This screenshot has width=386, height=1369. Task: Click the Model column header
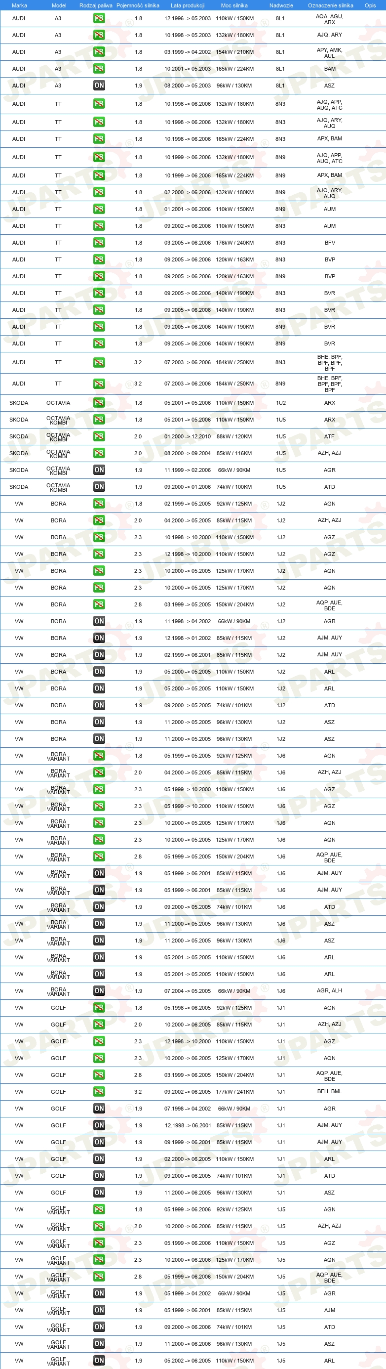[59, 5]
